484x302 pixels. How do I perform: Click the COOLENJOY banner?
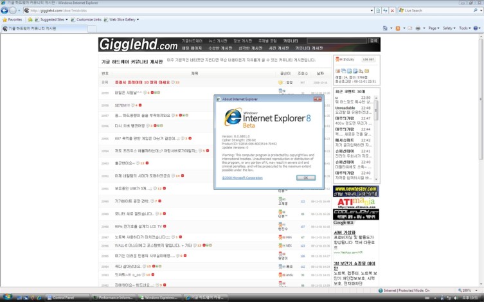pos(356,214)
